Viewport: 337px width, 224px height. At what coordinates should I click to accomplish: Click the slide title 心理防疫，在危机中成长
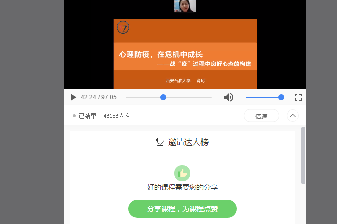tap(161, 54)
